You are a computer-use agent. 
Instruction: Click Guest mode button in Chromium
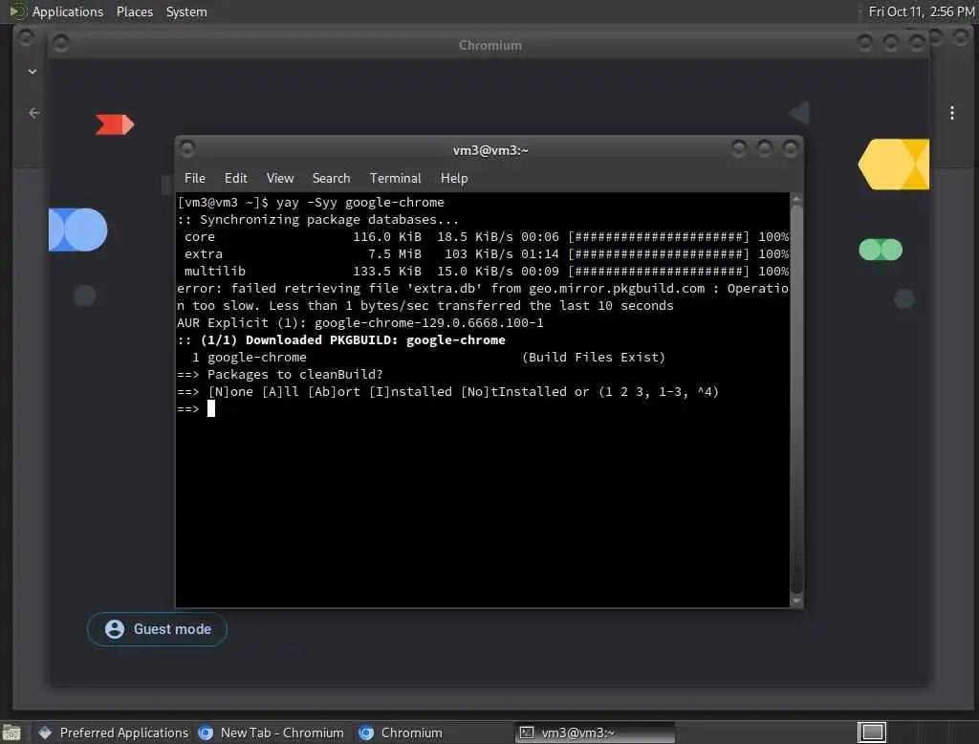(158, 629)
